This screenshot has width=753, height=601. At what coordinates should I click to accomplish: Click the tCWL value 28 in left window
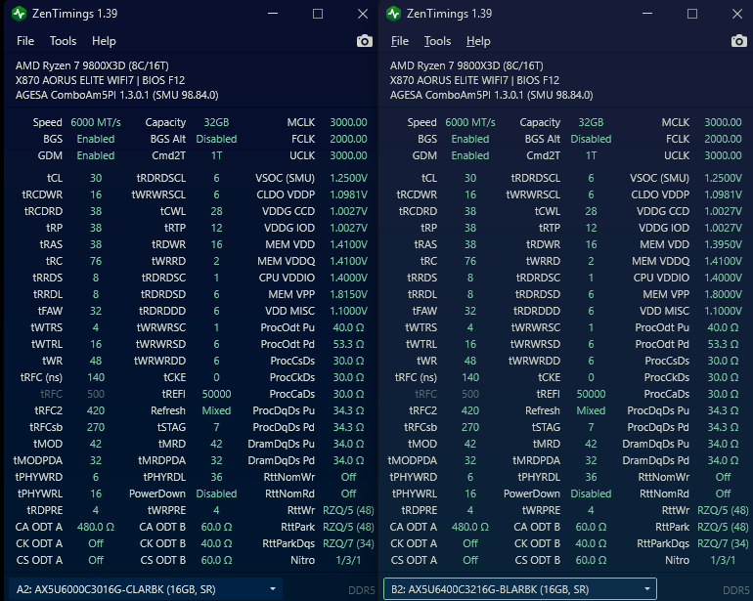click(x=216, y=211)
